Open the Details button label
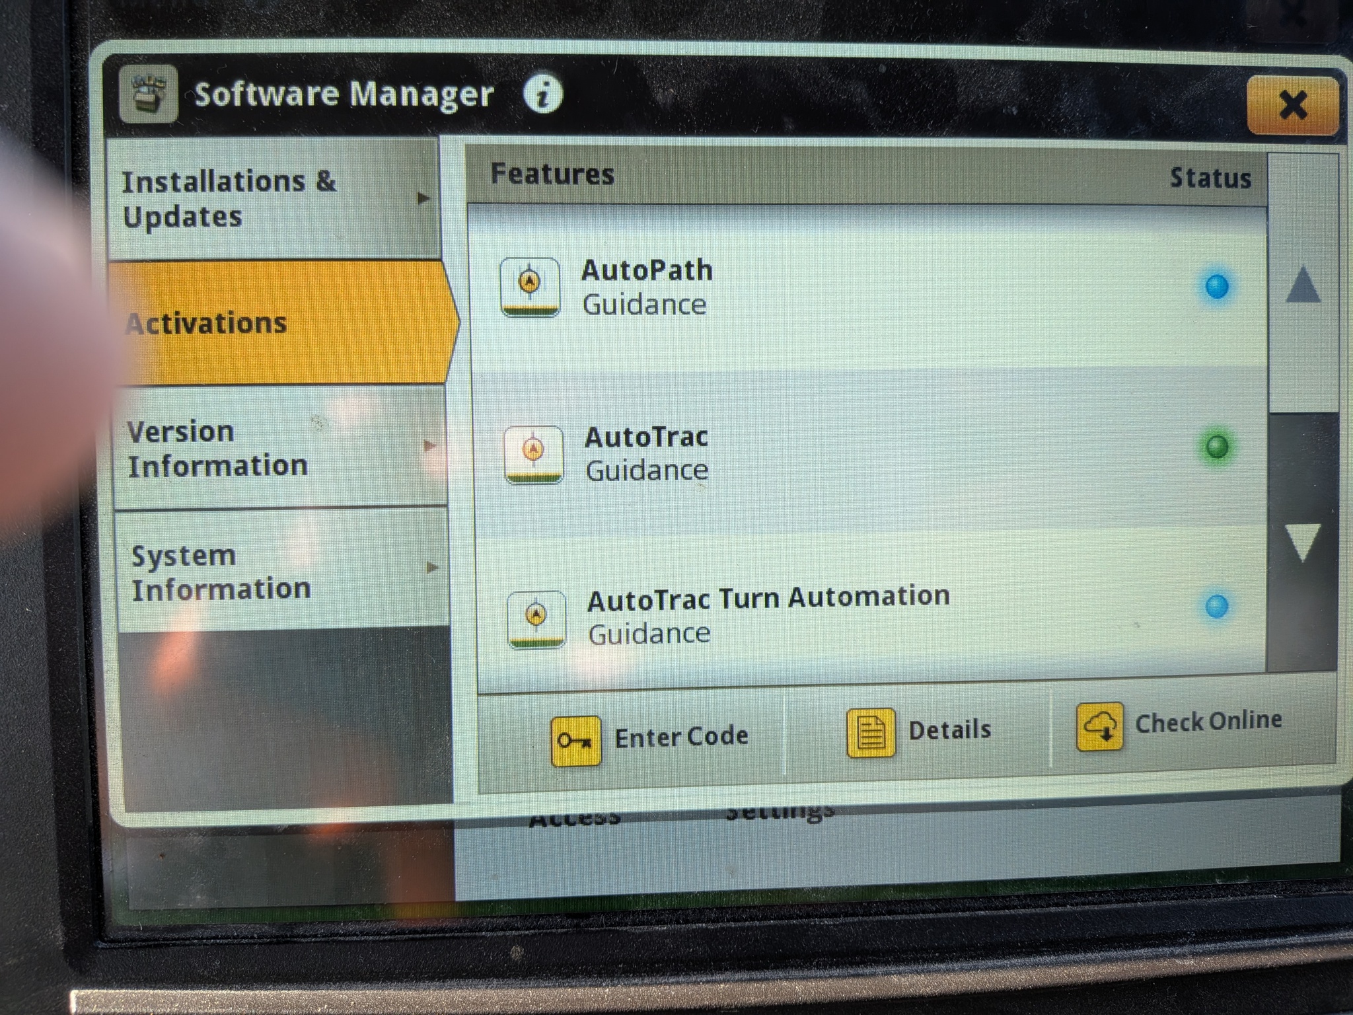 click(950, 730)
